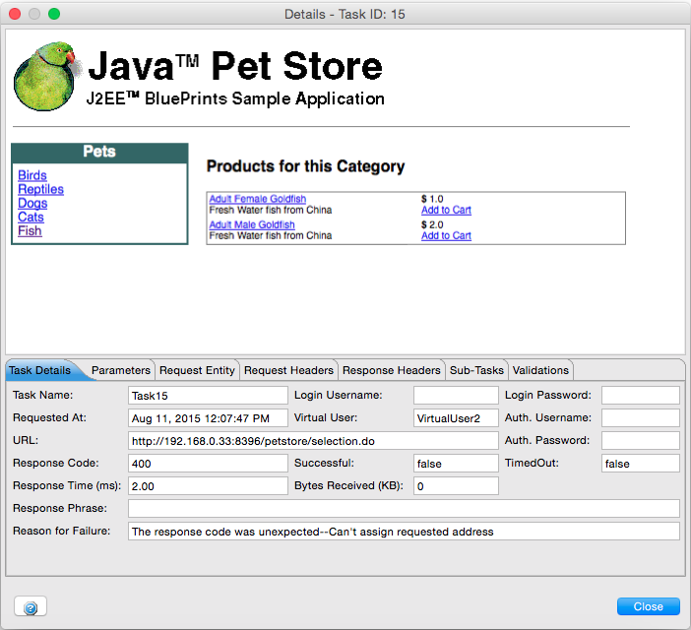Click the Reason for Failure field
Image resolution: width=691 pixels, height=630 pixels.
point(404,532)
